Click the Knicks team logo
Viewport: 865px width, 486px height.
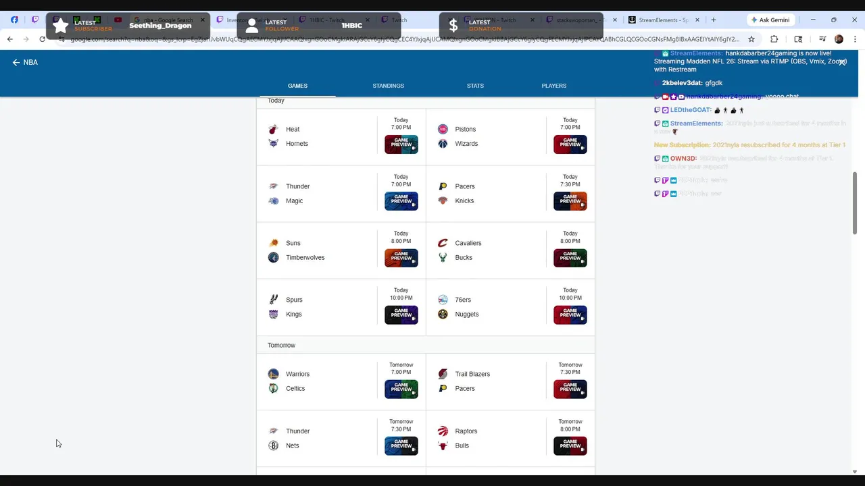click(x=443, y=200)
